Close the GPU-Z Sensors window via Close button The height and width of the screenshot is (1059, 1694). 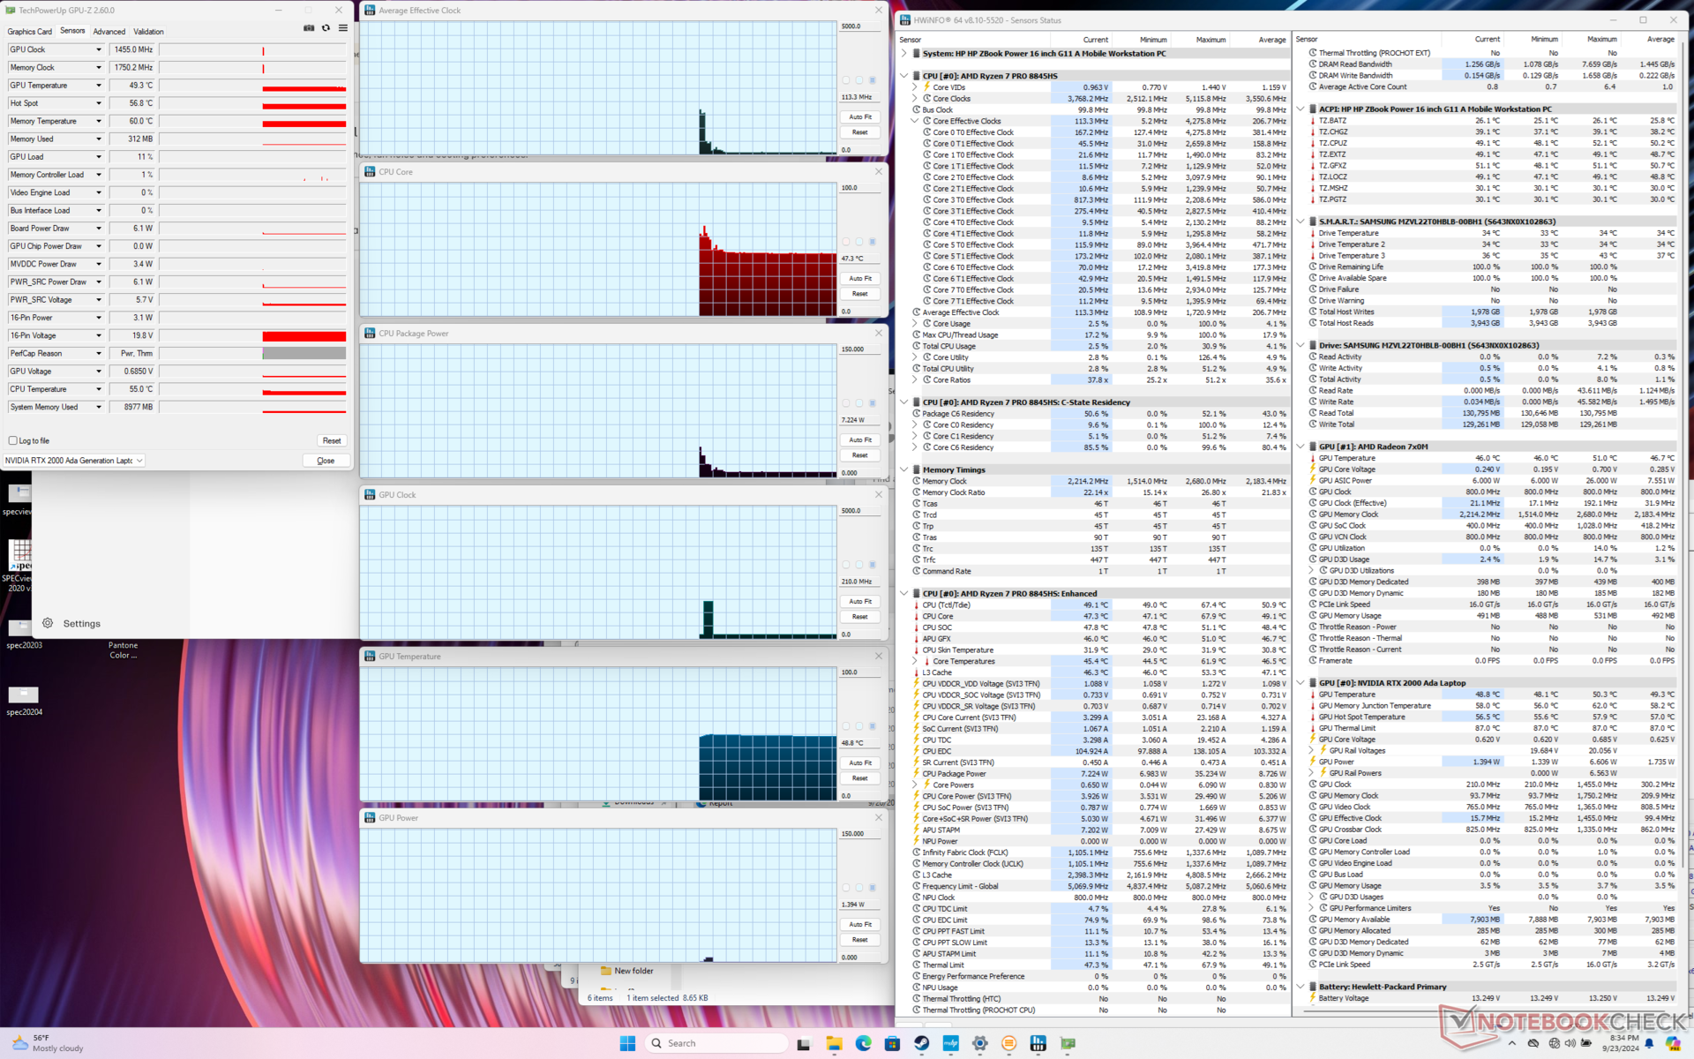[x=326, y=461]
